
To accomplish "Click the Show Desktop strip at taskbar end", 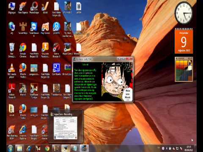I will [195, 148].
